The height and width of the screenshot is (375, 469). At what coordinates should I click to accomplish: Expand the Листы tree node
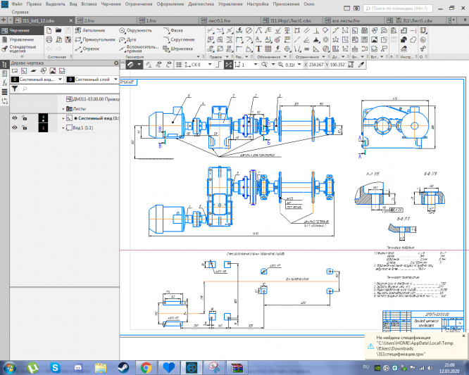point(63,109)
